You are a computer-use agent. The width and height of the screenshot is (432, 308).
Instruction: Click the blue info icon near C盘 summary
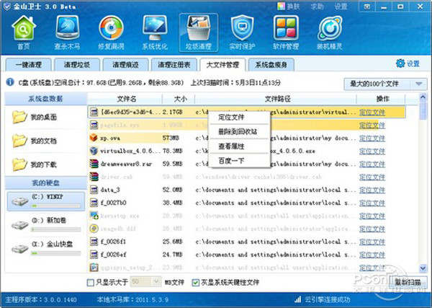click(x=10, y=82)
